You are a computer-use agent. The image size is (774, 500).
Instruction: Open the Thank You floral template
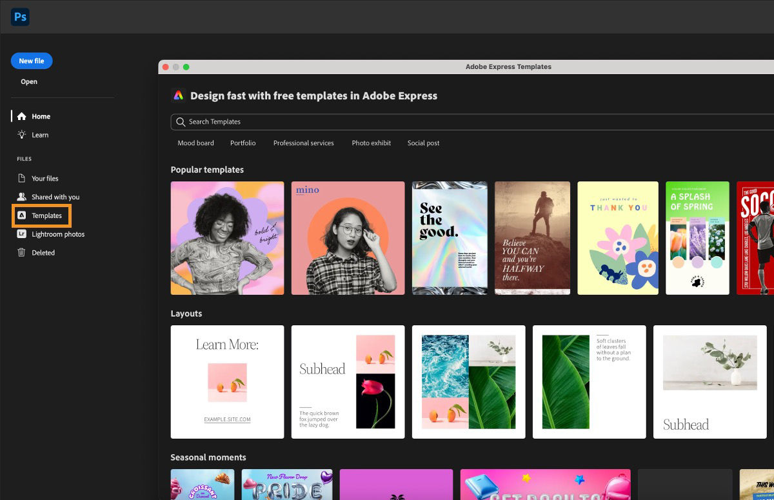click(x=617, y=237)
